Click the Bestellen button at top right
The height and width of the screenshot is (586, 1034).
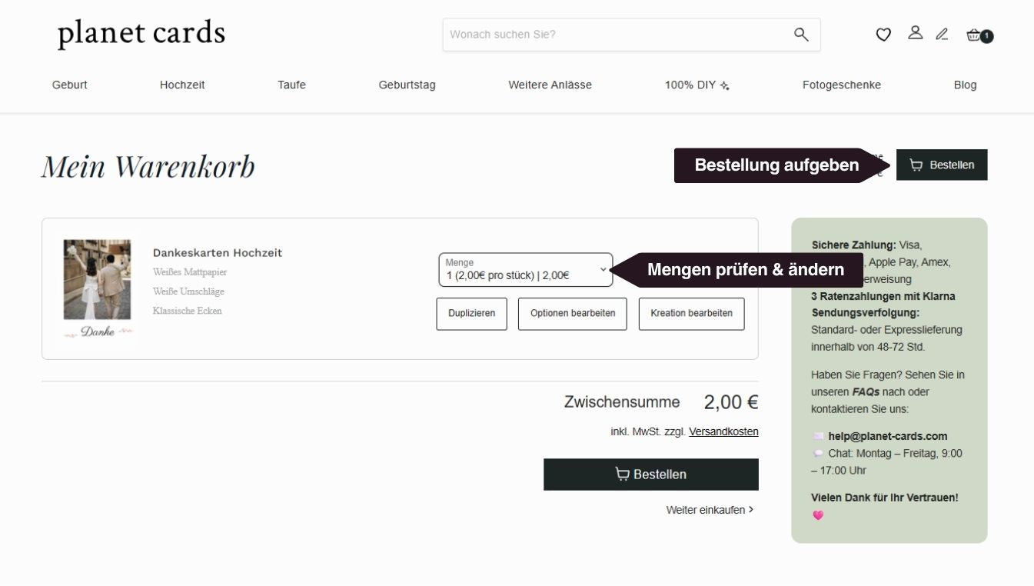tap(942, 165)
